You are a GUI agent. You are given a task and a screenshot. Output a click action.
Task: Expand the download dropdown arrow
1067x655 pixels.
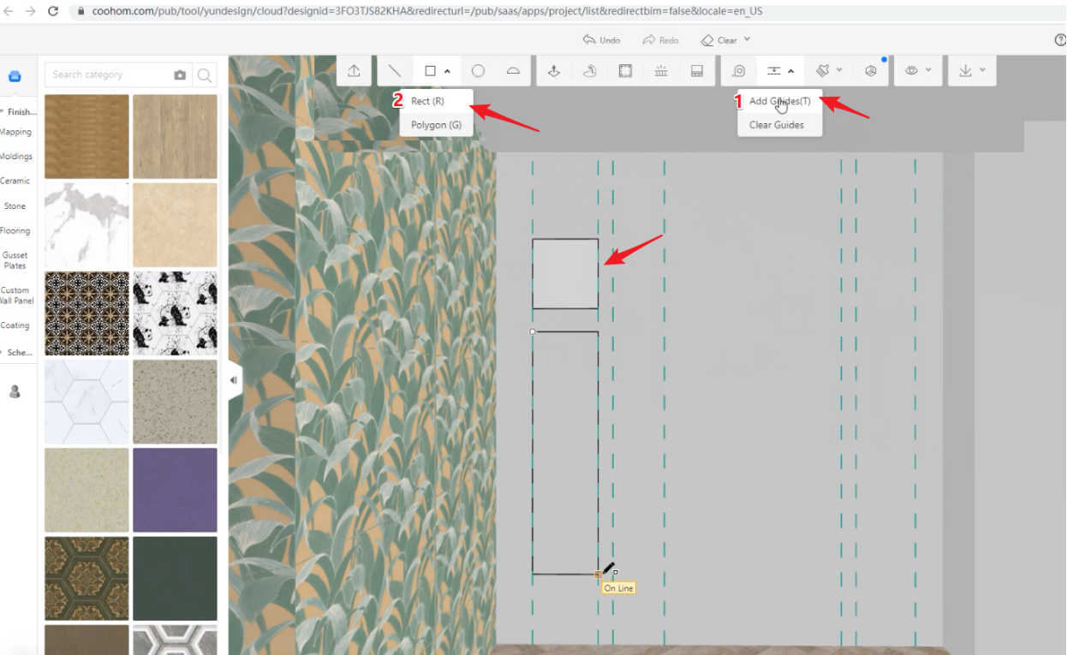982,71
